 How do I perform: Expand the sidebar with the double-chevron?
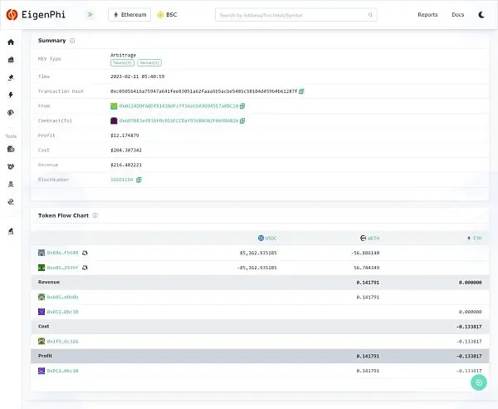pyautogui.click(x=90, y=15)
